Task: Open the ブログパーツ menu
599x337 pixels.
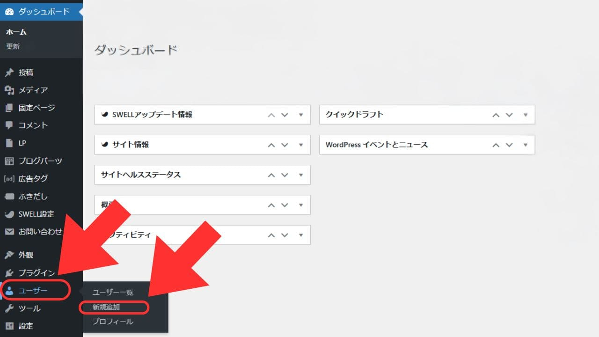Action: click(x=41, y=161)
